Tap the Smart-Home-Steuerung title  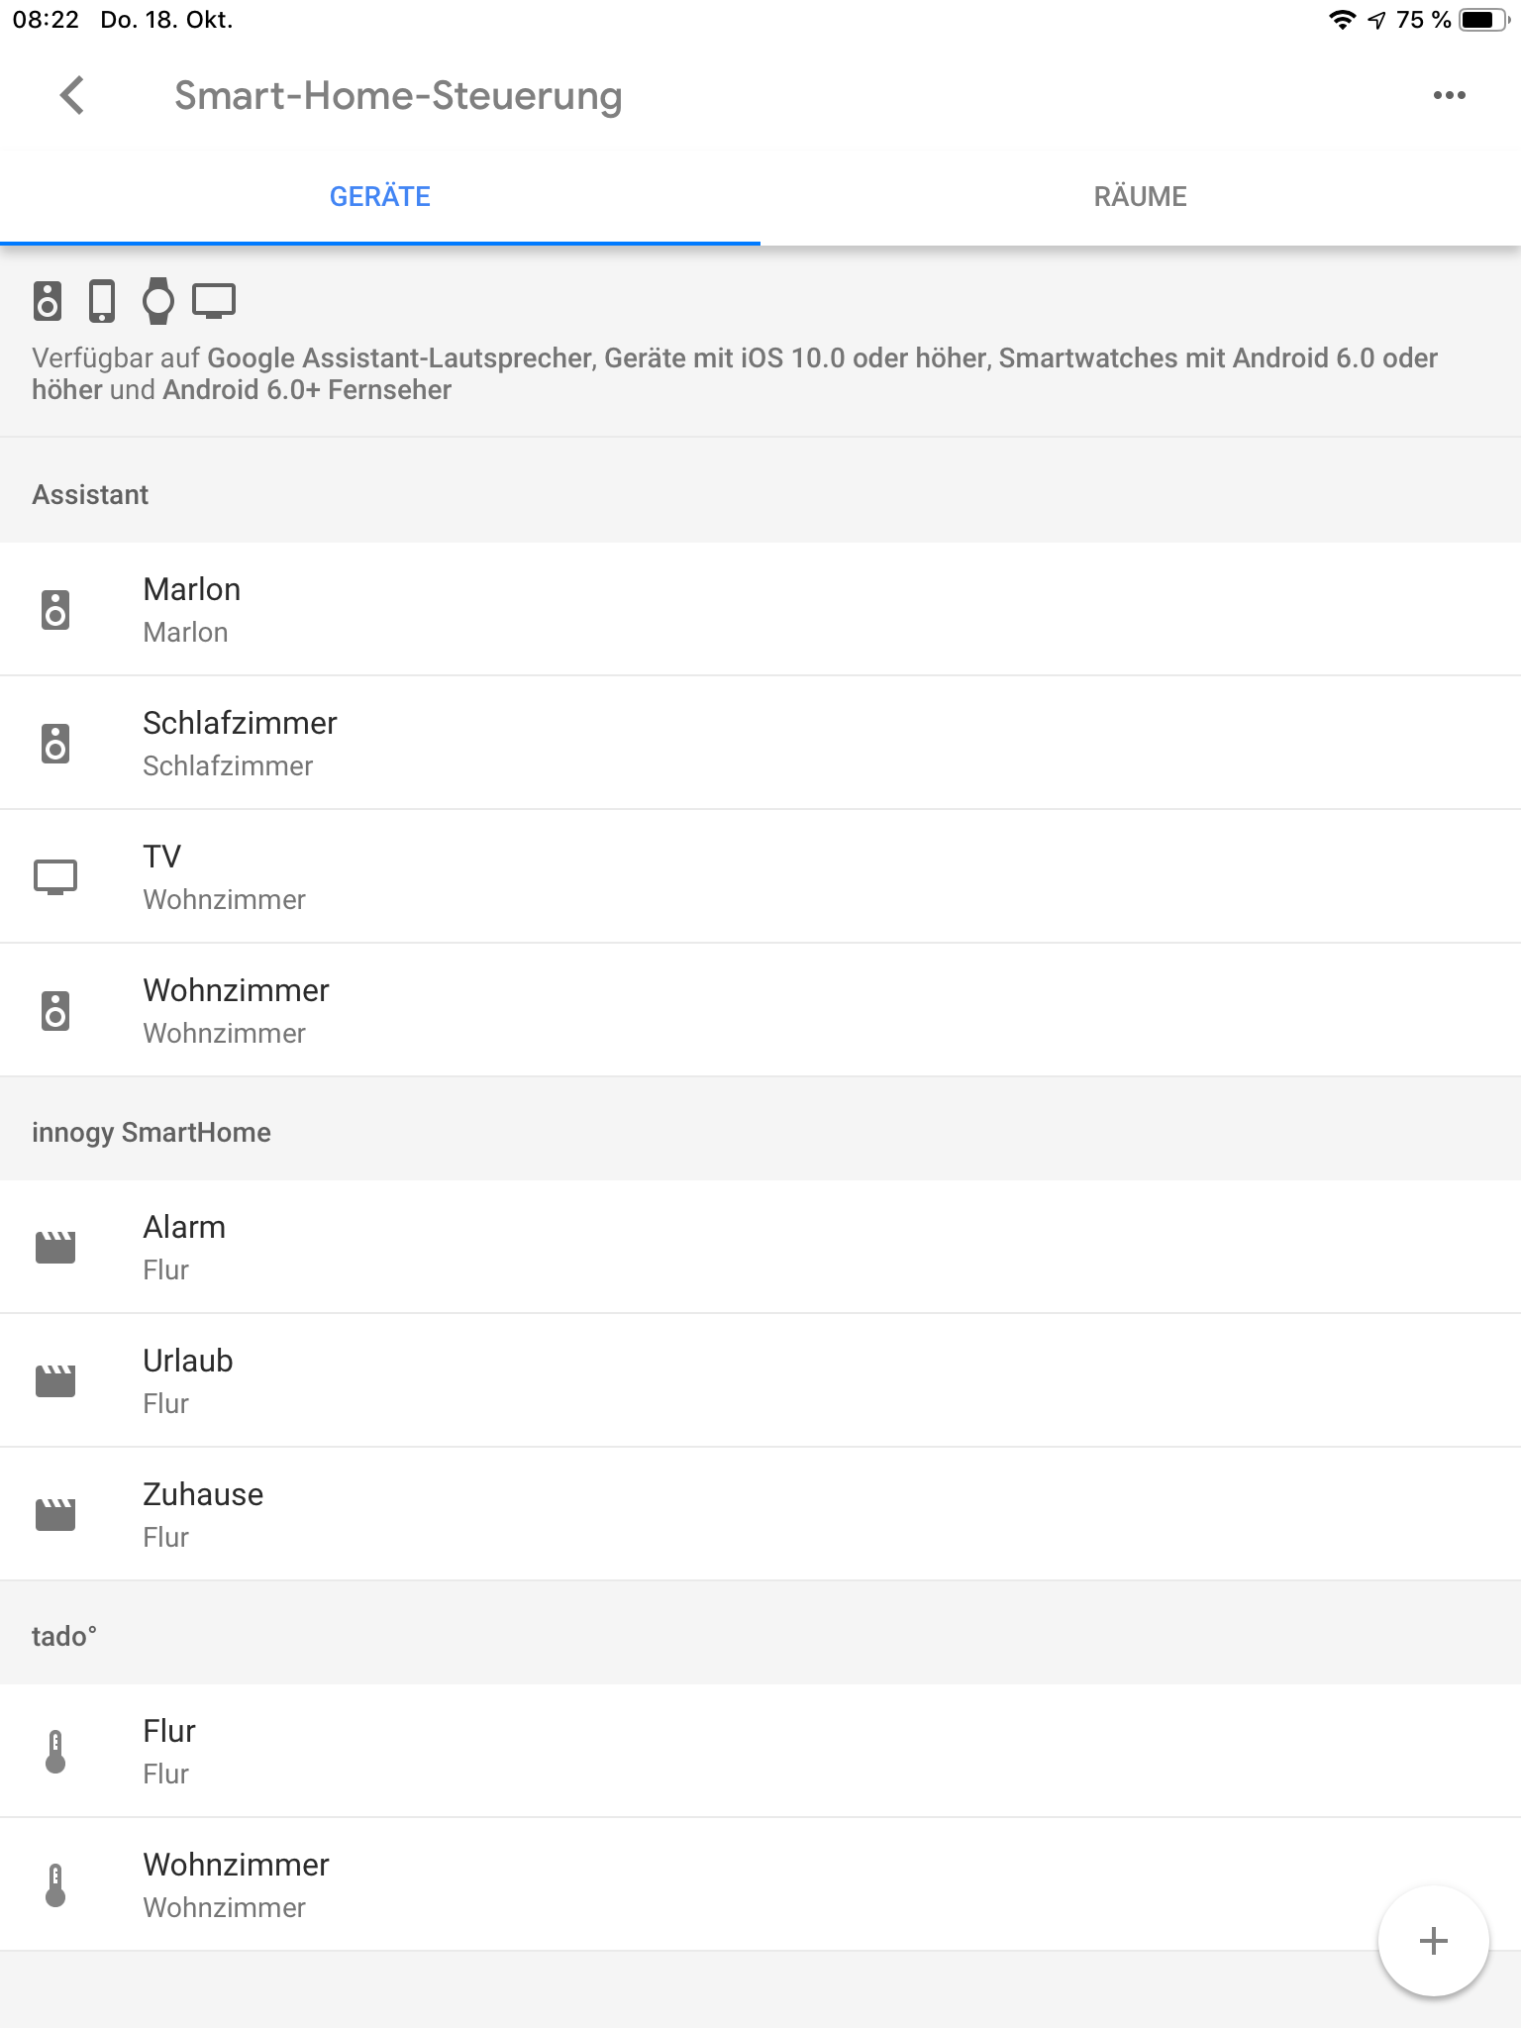398,96
